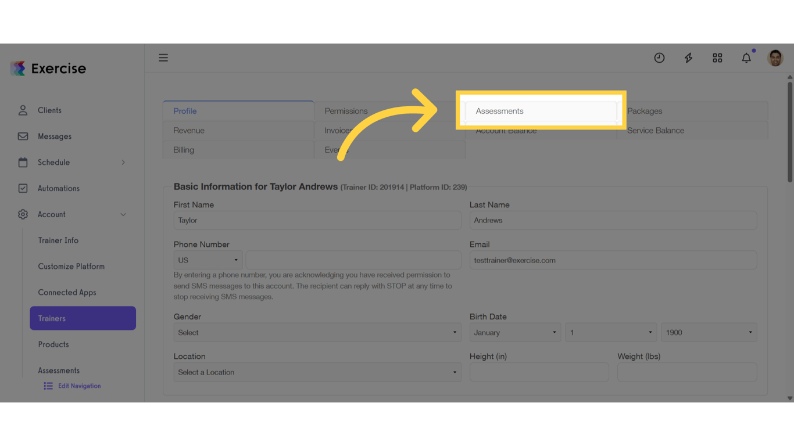Open the Permissions tab
Screen dimensions: 794x446
(x=346, y=110)
